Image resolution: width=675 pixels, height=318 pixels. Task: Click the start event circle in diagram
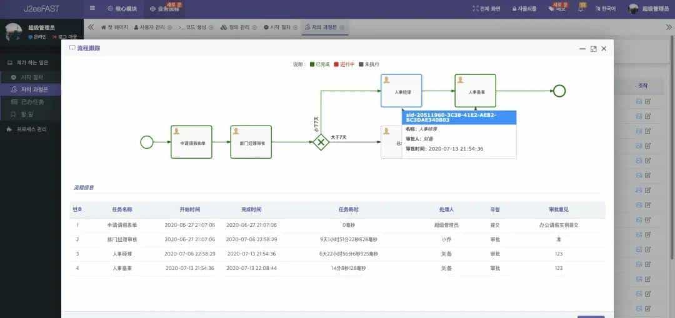tap(147, 142)
